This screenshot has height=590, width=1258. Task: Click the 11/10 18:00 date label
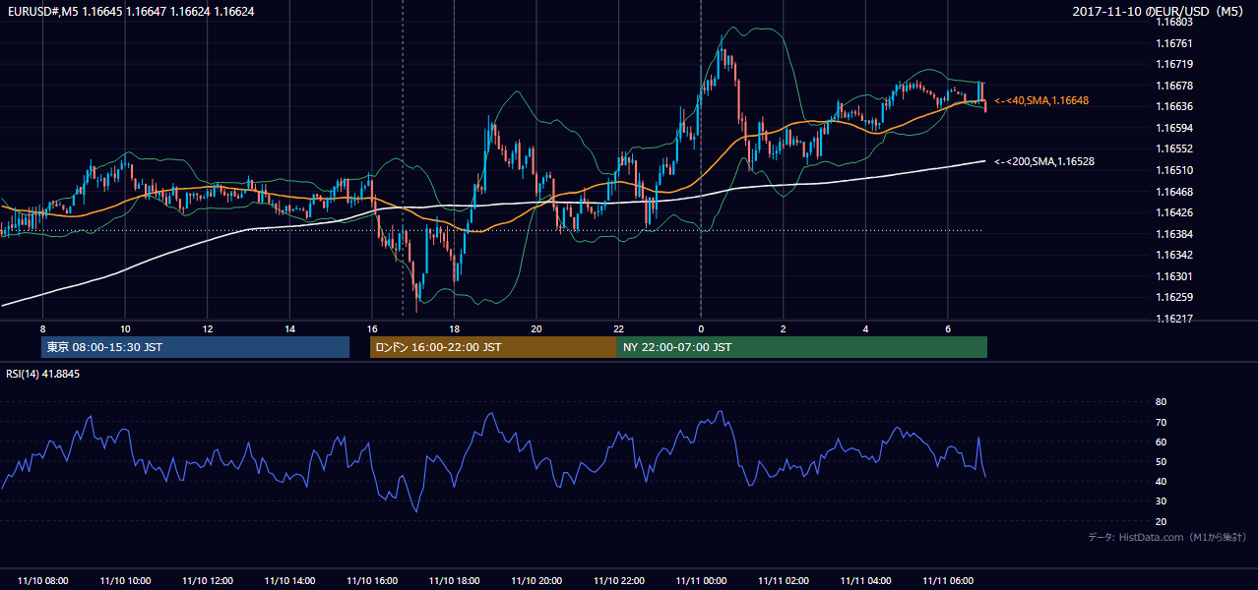(454, 581)
